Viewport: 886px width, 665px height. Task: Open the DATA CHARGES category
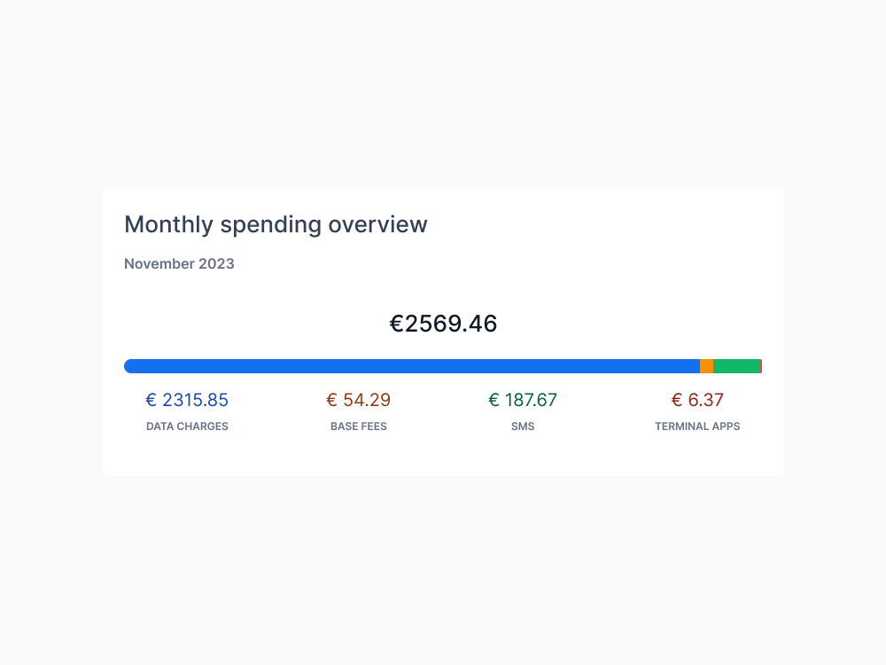187,426
